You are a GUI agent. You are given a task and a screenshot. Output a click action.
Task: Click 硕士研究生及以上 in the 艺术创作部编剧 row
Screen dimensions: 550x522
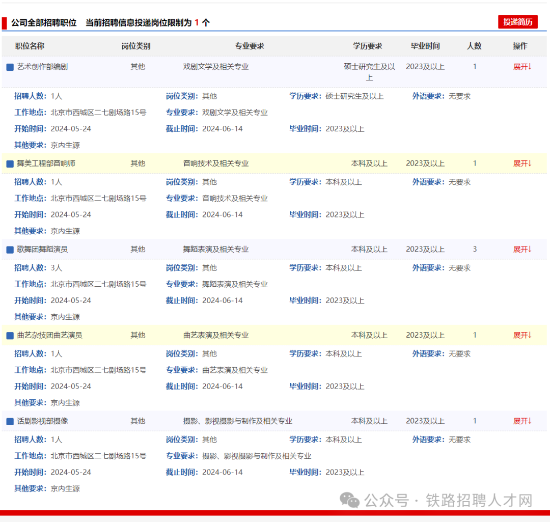(369, 72)
